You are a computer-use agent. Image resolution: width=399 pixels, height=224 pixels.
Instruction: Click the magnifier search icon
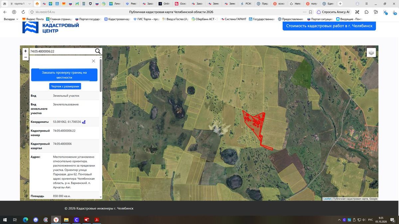point(98,51)
